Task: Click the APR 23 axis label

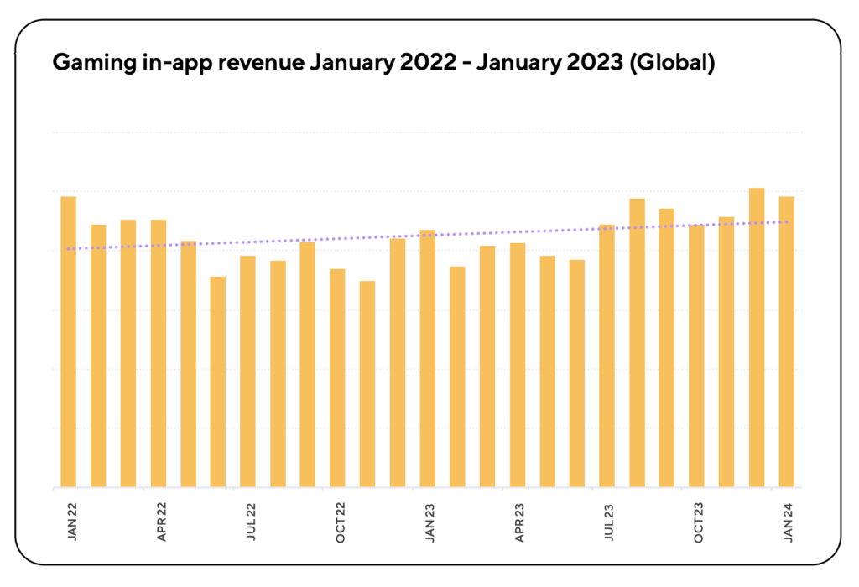Action: point(518,522)
